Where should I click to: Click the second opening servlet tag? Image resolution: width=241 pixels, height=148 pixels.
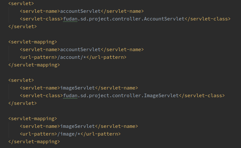pos(21,80)
